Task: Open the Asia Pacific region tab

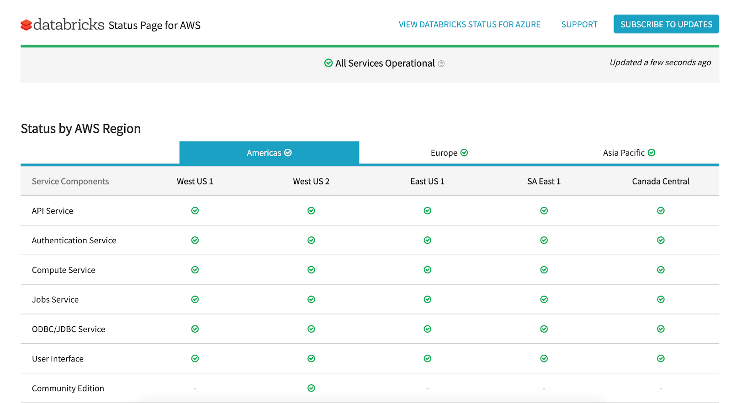Action: pyautogui.click(x=629, y=153)
